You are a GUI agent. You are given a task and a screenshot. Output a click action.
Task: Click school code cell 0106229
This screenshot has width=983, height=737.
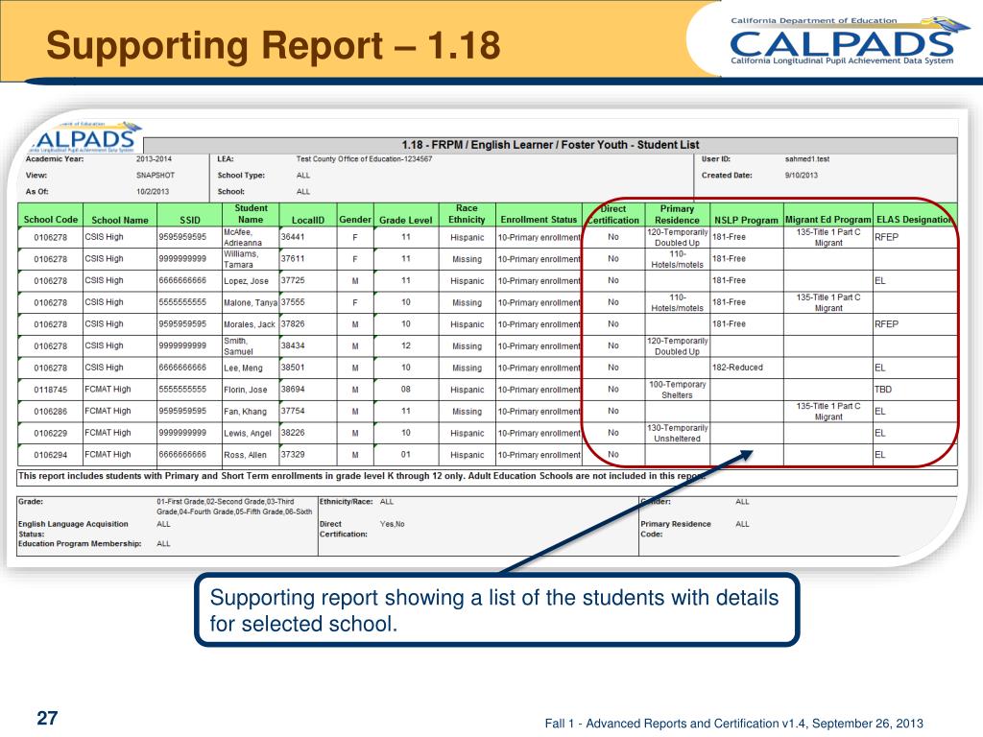(50, 433)
